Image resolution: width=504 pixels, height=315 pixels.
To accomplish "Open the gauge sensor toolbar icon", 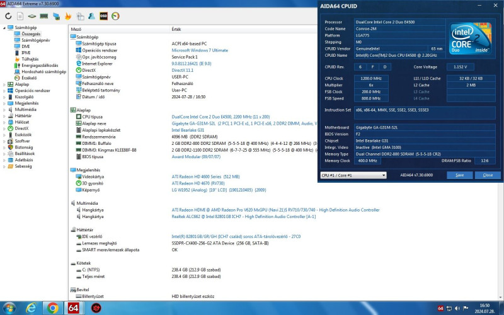I will pyautogui.click(x=115, y=16).
